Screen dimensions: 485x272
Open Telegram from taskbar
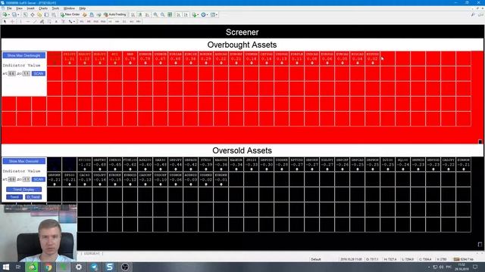(94, 267)
